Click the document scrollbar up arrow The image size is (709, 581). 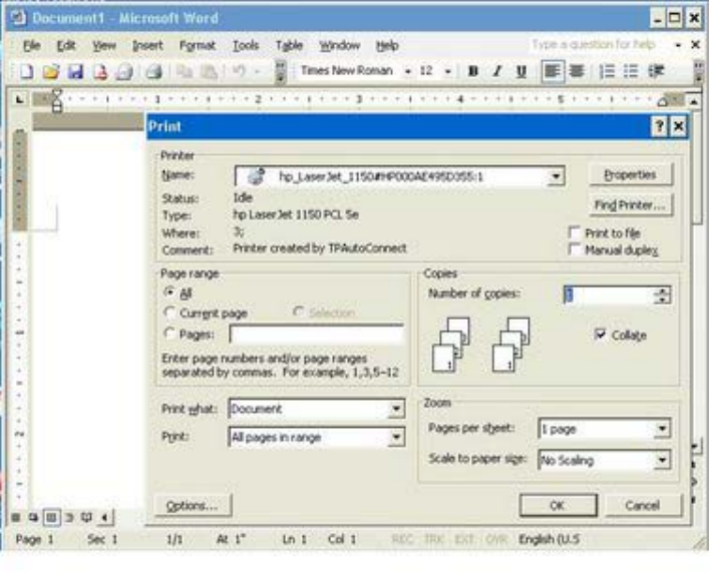[x=694, y=101]
